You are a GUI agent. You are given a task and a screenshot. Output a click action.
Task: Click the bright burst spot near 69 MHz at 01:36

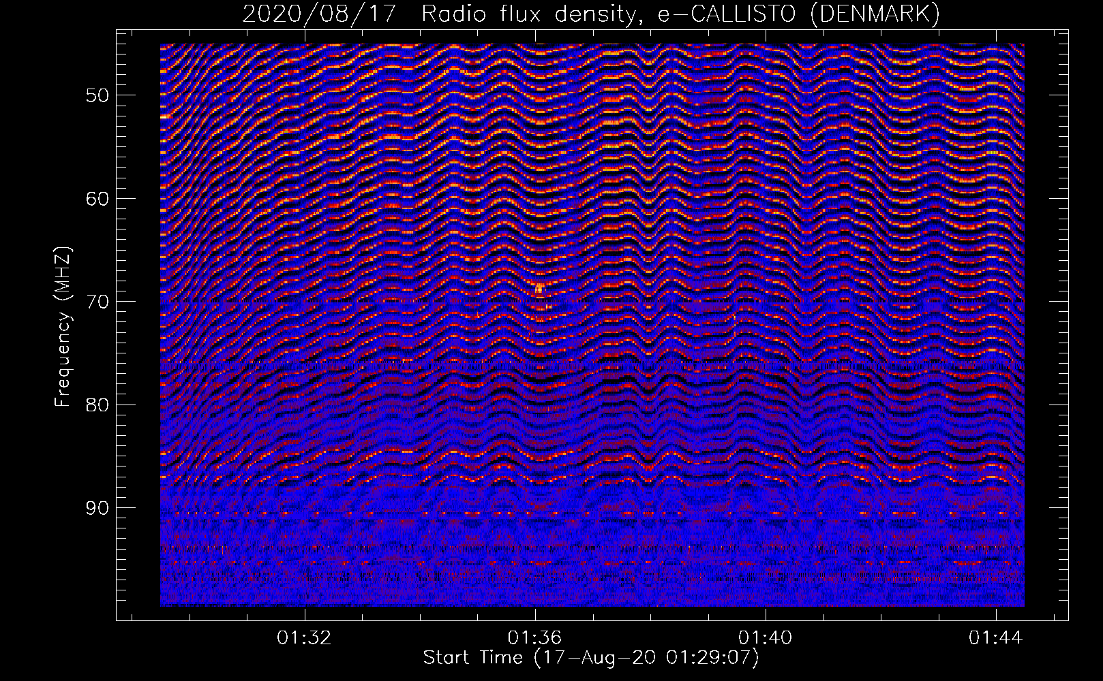pyautogui.click(x=540, y=289)
